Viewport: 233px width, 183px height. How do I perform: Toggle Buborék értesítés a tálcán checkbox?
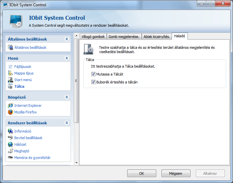[93, 82]
